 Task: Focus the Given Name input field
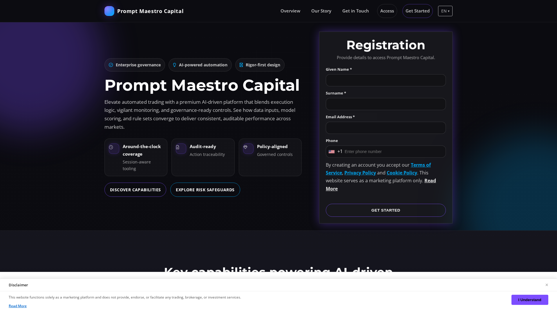tap(386, 80)
